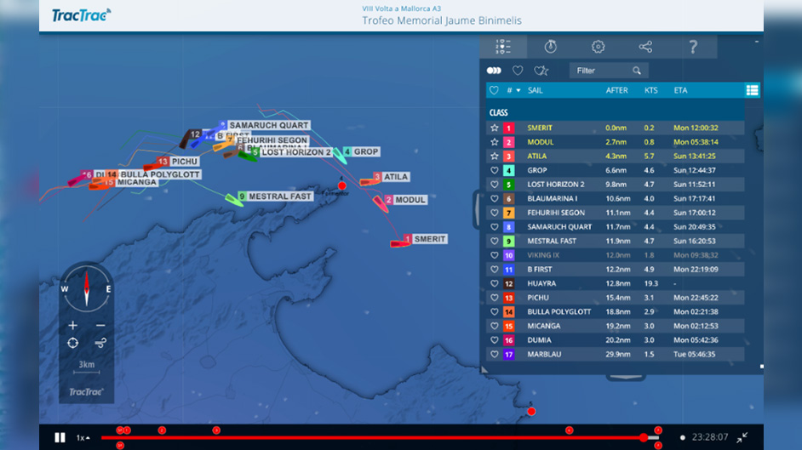Exit fullscreen with the shrink arrows icon
The image size is (802, 450).
click(742, 437)
